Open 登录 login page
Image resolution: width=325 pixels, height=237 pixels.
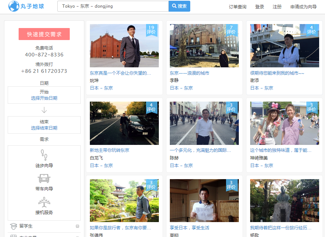tap(260, 7)
